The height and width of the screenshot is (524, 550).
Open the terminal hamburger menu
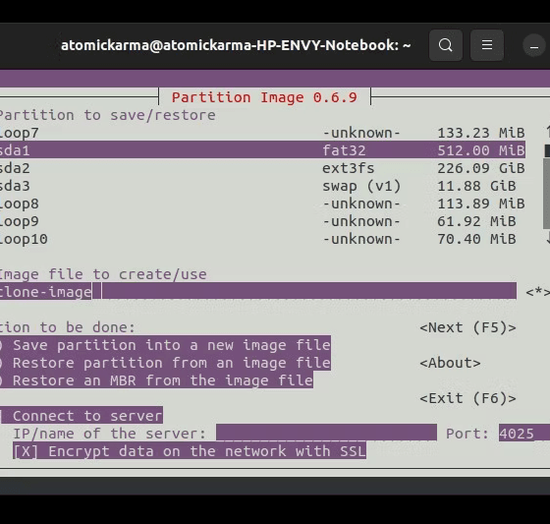(x=487, y=45)
